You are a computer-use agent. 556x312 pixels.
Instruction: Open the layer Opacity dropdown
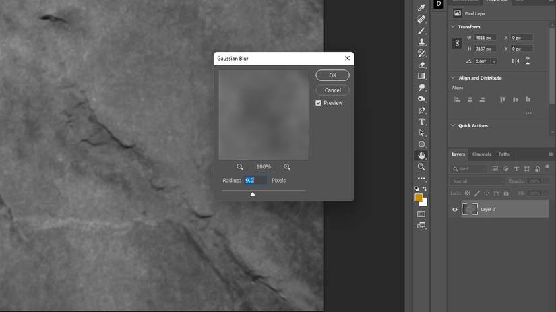click(x=546, y=181)
